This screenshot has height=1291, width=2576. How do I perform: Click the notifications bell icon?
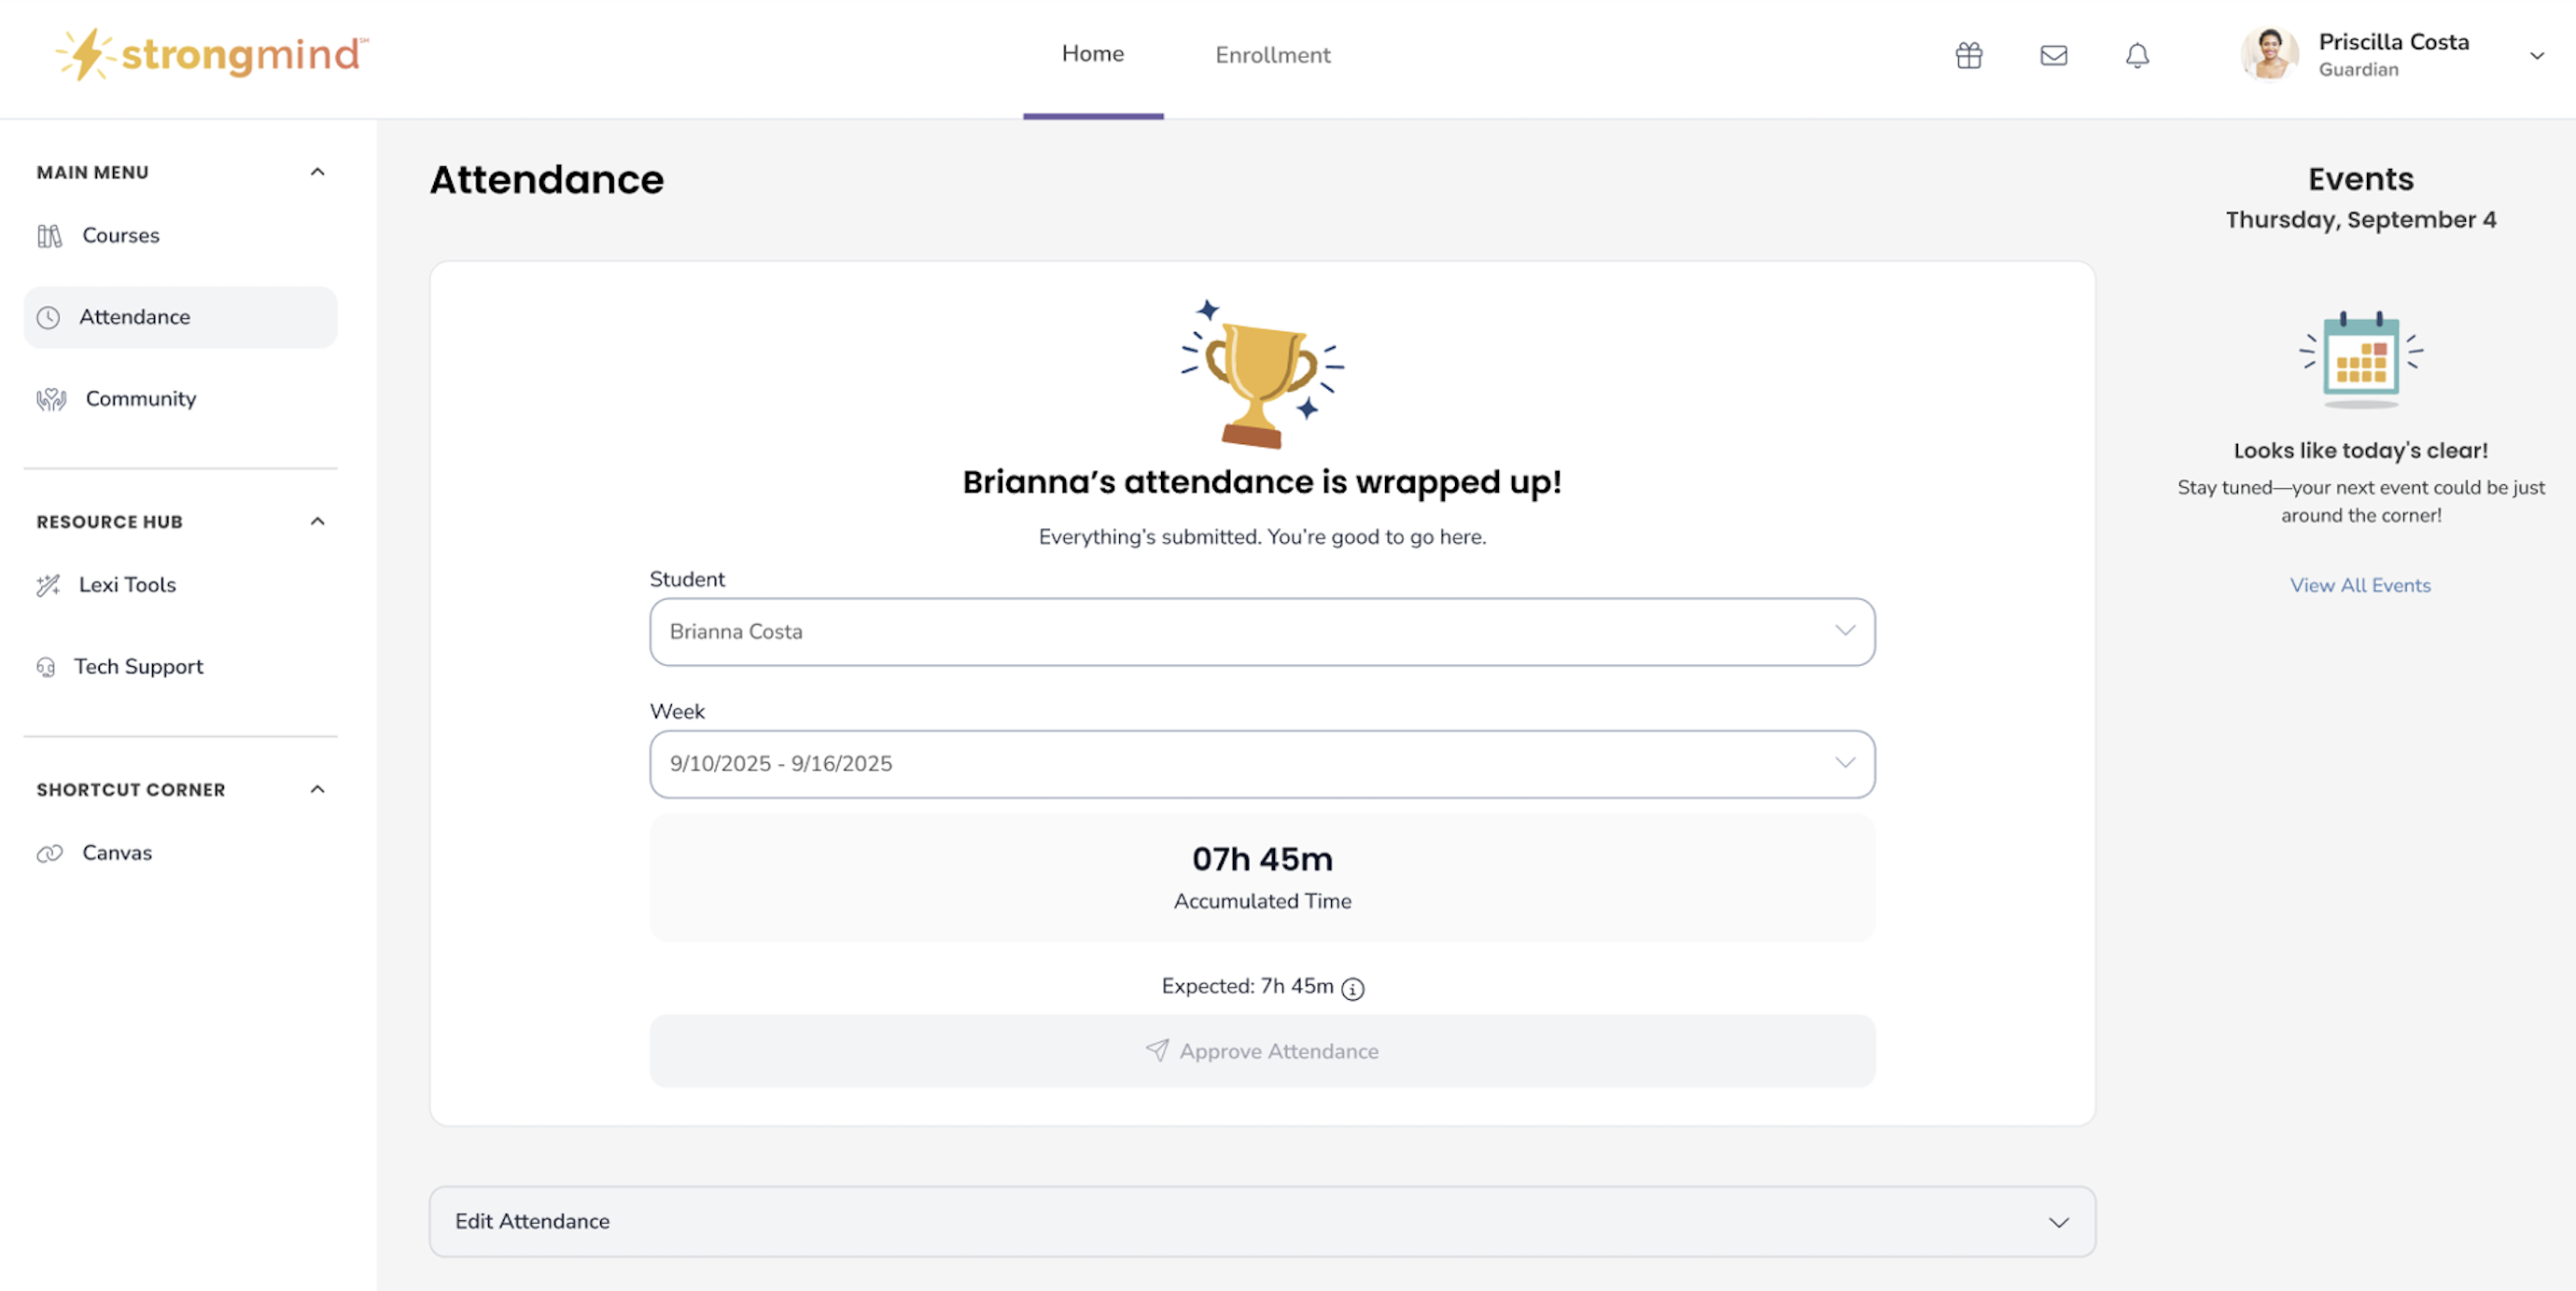(x=2137, y=56)
